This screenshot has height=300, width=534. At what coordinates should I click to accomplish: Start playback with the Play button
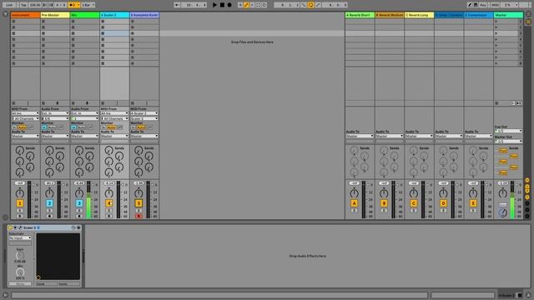click(x=214, y=5)
